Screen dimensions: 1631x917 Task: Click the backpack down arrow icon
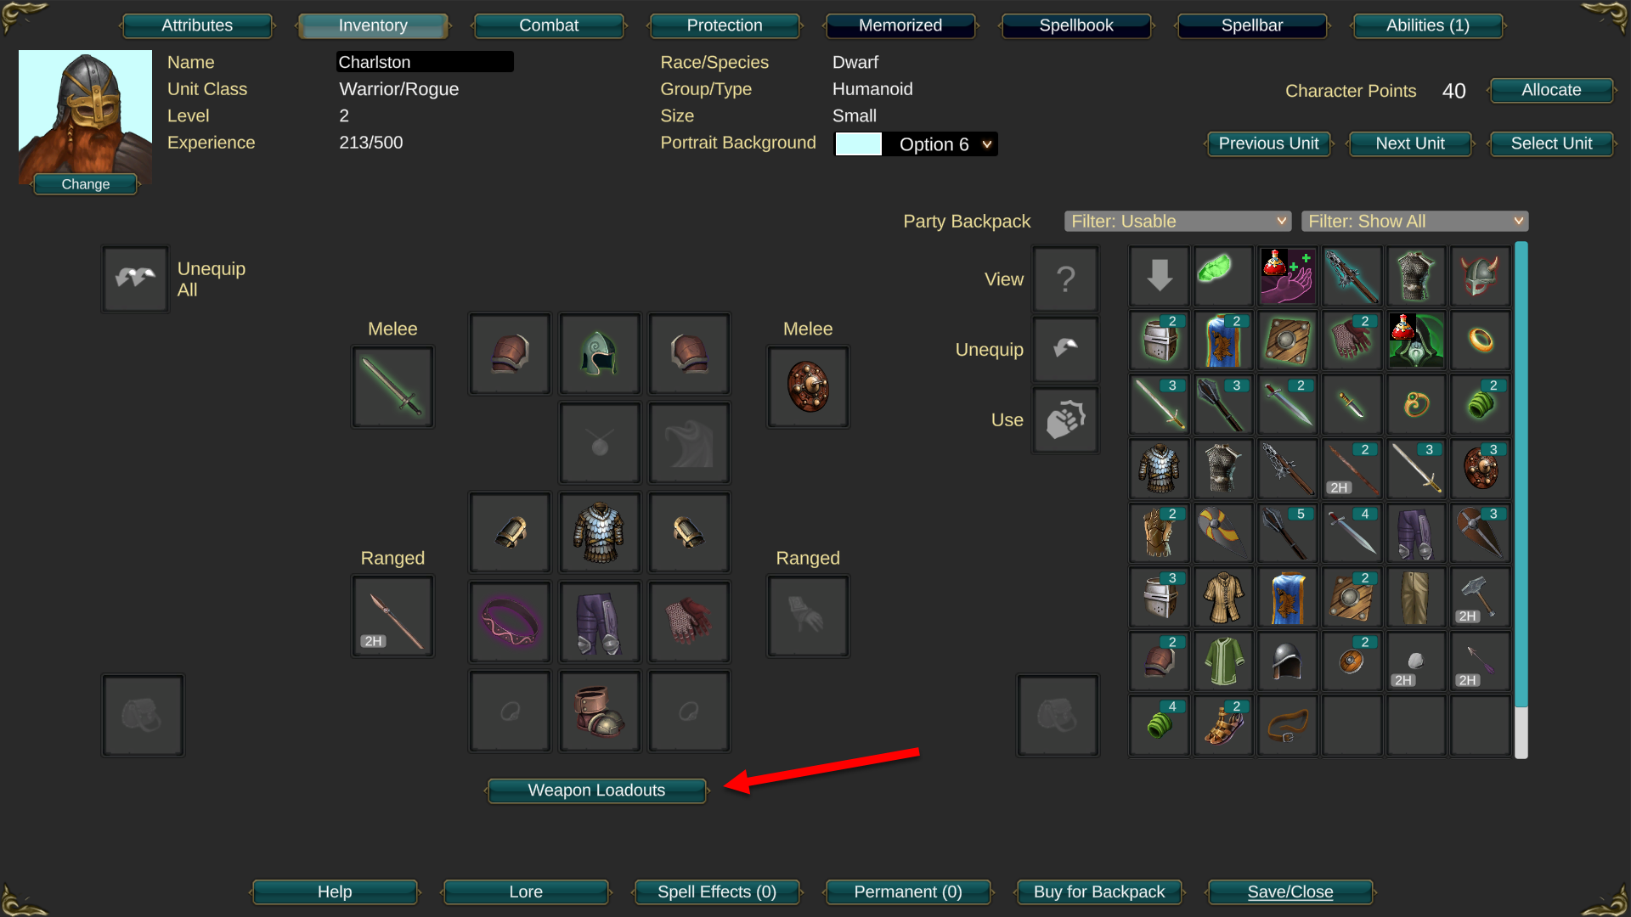coord(1160,276)
